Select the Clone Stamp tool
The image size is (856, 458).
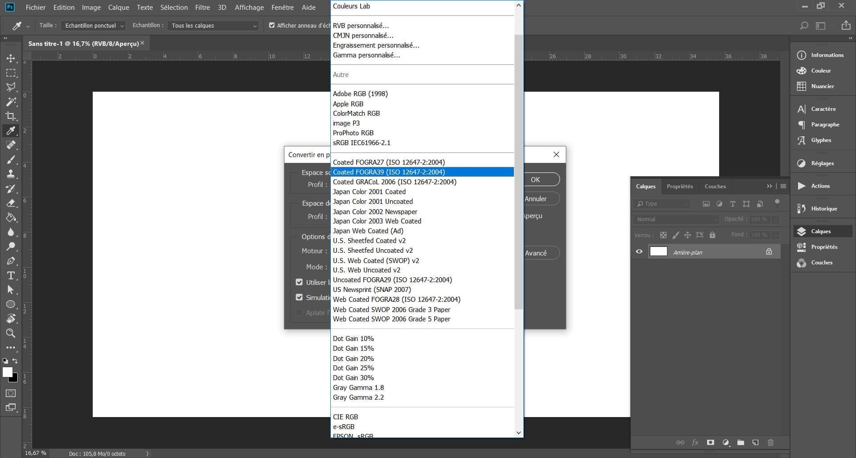click(x=11, y=174)
